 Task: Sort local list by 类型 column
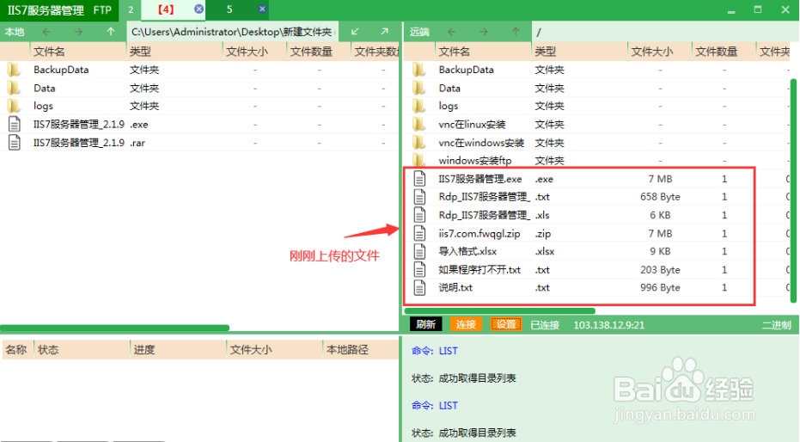[x=174, y=51]
